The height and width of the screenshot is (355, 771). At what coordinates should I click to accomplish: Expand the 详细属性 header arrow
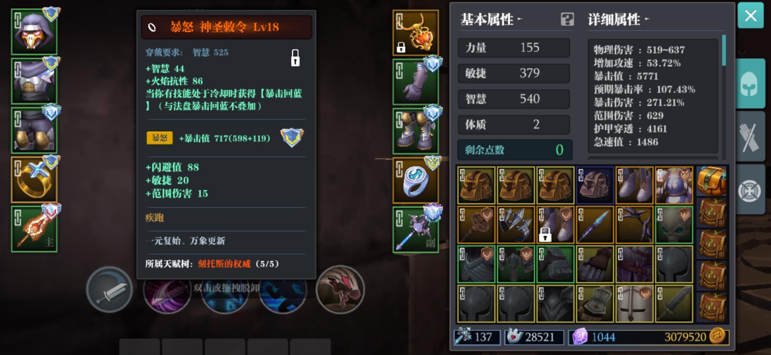coord(647,19)
